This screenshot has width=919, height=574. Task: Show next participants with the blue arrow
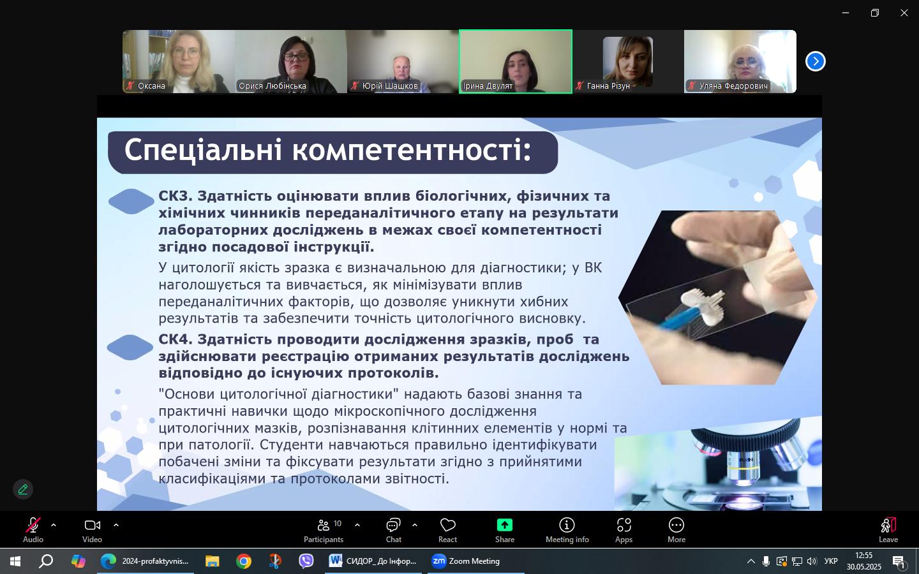(x=816, y=61)
